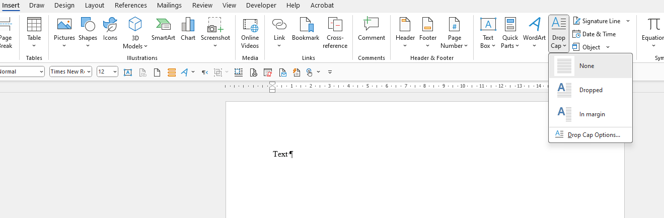Open the Footer menu

coord(428,33)
